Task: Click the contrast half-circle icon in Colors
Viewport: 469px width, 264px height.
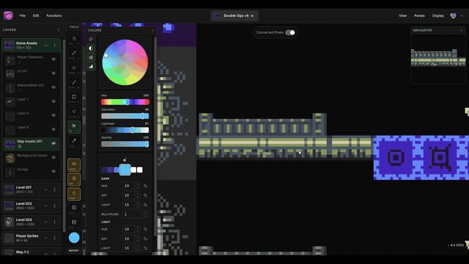Action: click(x=91, y=48)
